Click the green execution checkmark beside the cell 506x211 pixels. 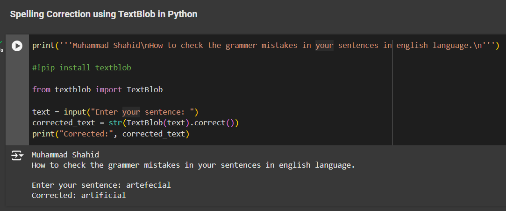[x=1, y=42]
